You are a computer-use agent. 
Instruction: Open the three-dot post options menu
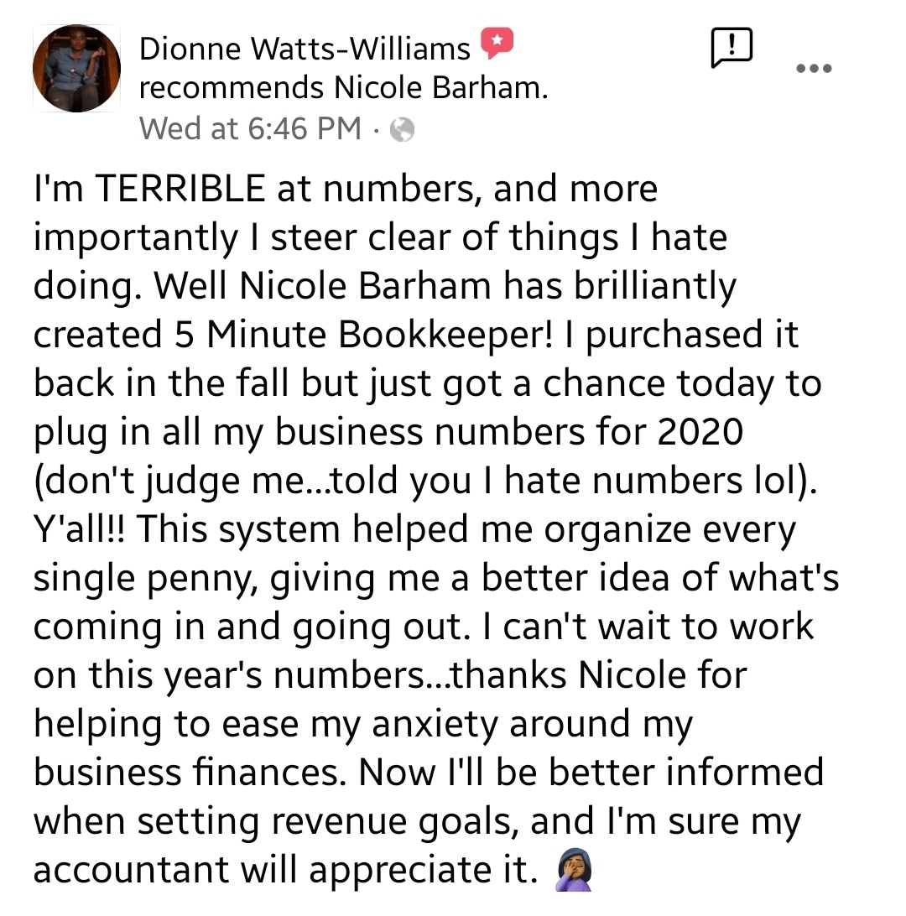810,69
